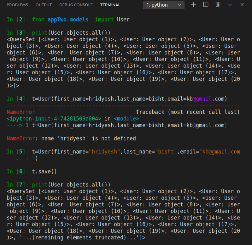
Task: Kill terminal using trash icon
Action: click(x=218, y=5)
